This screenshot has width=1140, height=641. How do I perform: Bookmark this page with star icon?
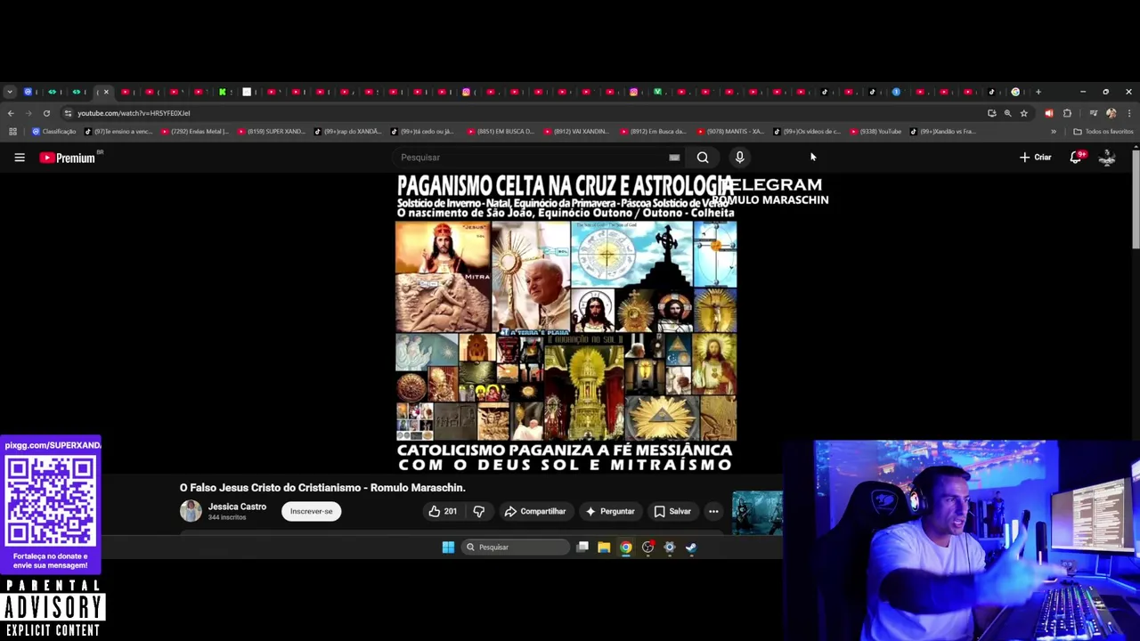click(x=1024, y=113)
